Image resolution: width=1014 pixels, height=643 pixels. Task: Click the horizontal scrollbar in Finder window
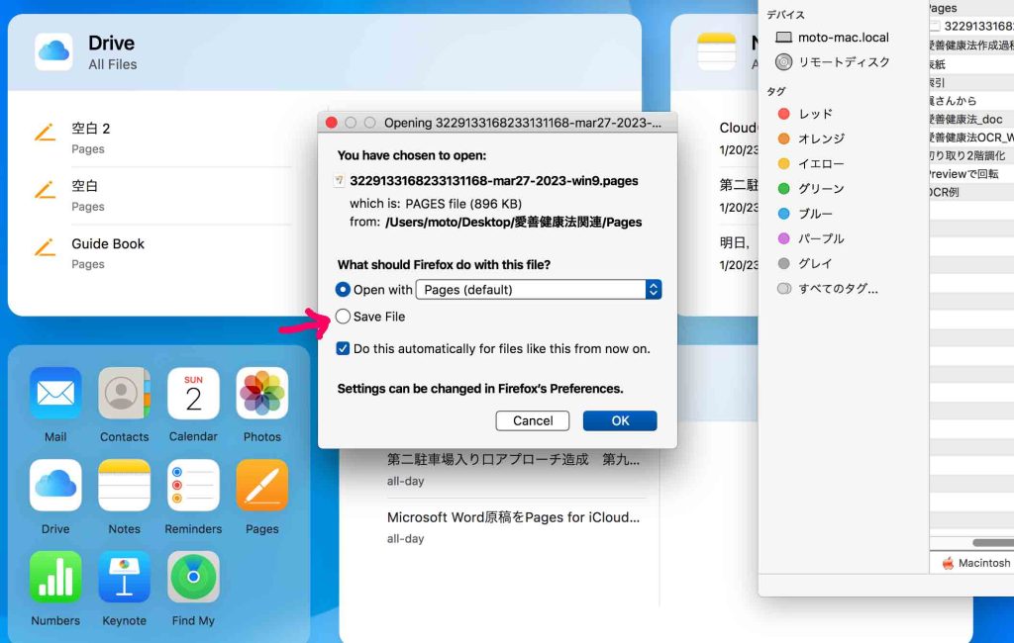click(x=993, y=543)
